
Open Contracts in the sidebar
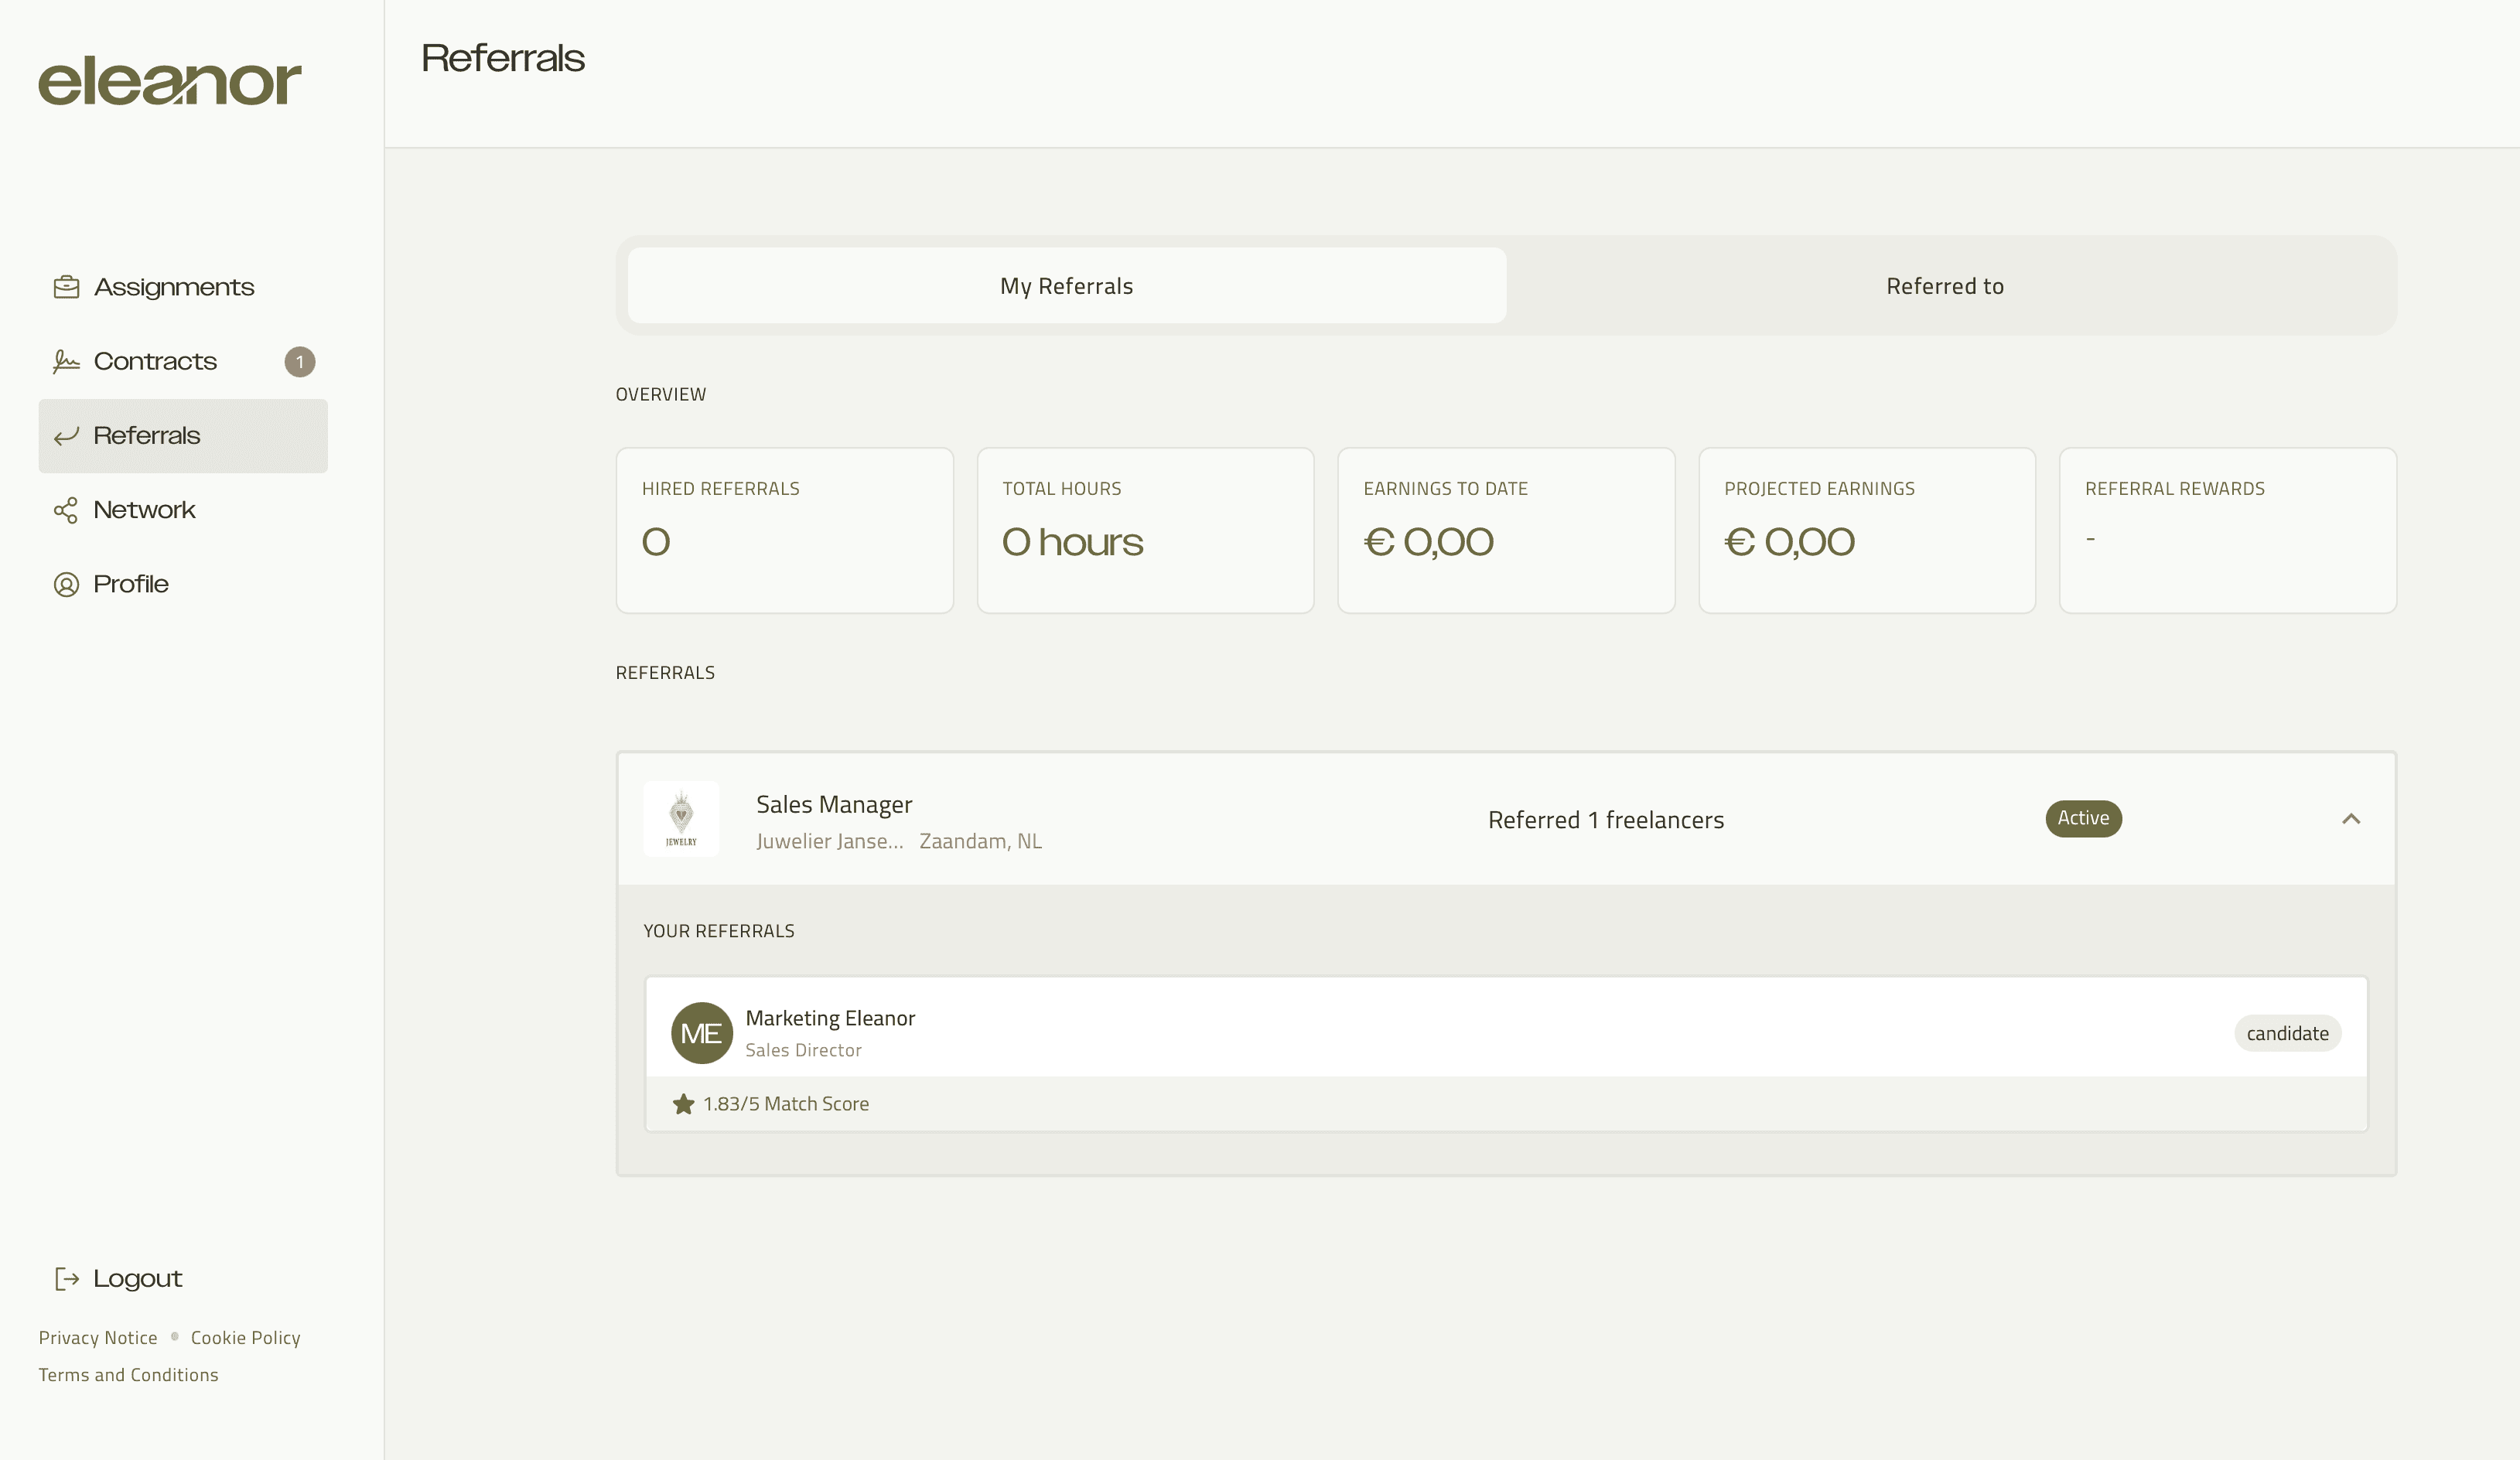[183, 362]
